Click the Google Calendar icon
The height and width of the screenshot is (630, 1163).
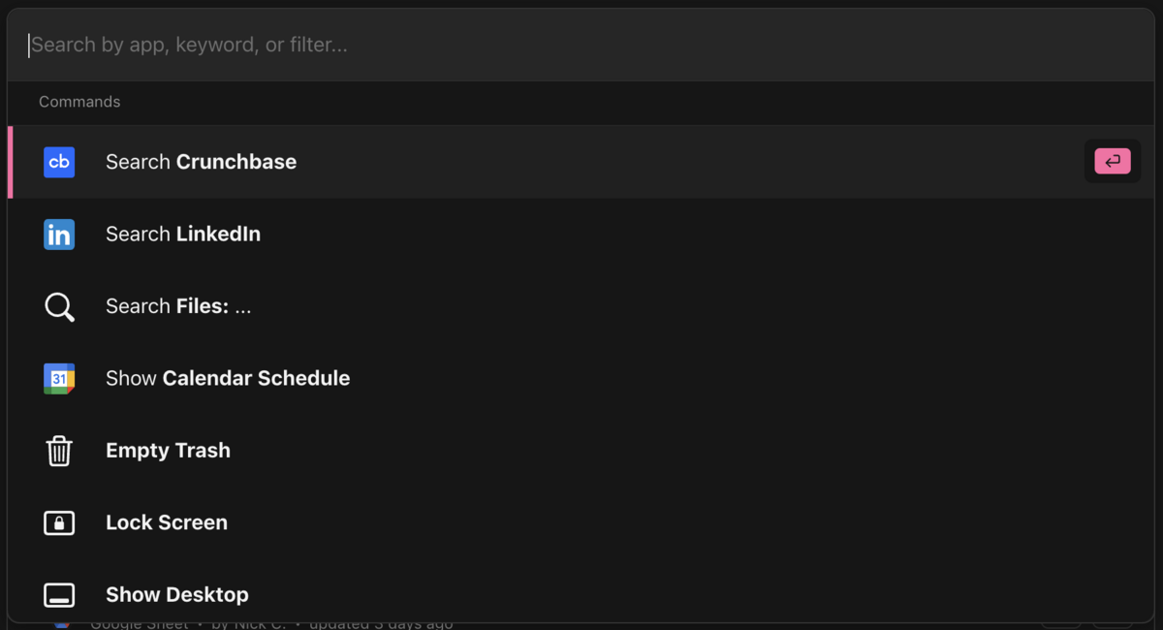click(x=59, y=379)
